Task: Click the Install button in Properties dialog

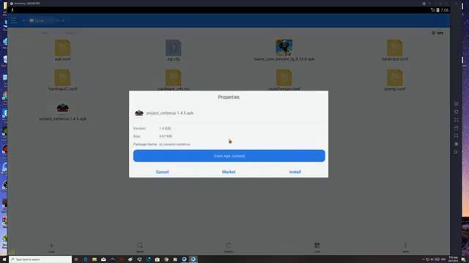Action: click(x=295, y=172)
